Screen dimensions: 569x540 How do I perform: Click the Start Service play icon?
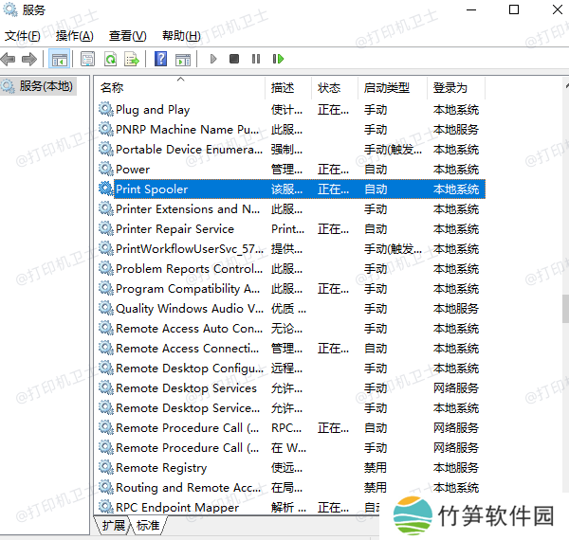click(x=213, y=59)
